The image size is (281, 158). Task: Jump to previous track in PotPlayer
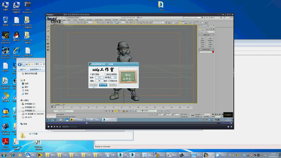coord(54,127)
